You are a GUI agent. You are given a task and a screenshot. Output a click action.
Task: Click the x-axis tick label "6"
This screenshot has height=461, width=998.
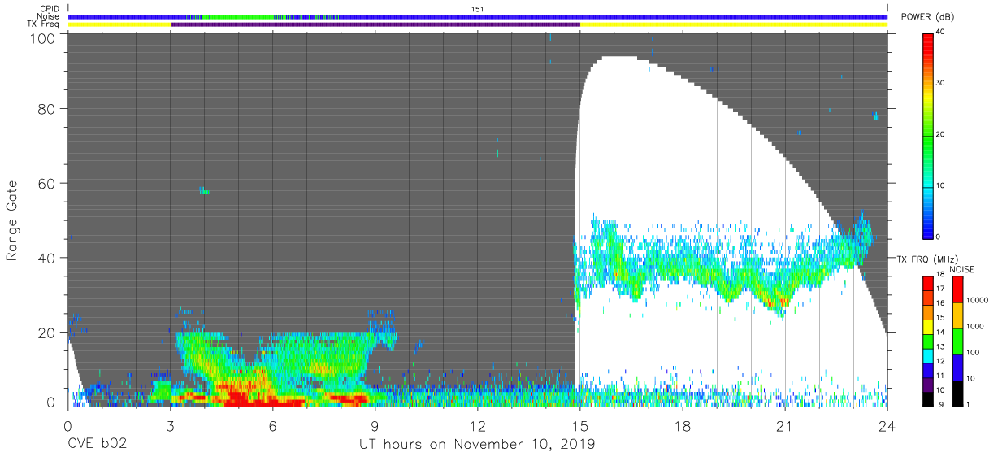tap(272, 424)
